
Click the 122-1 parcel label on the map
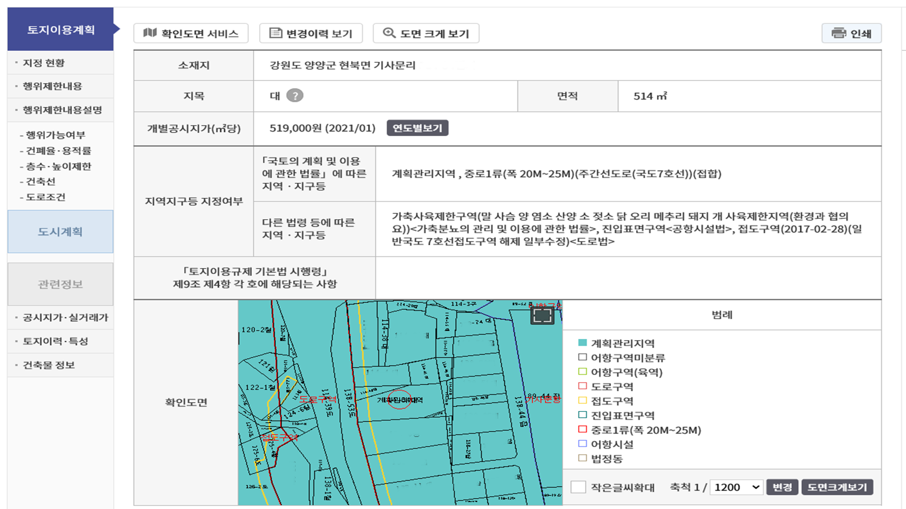260,387
